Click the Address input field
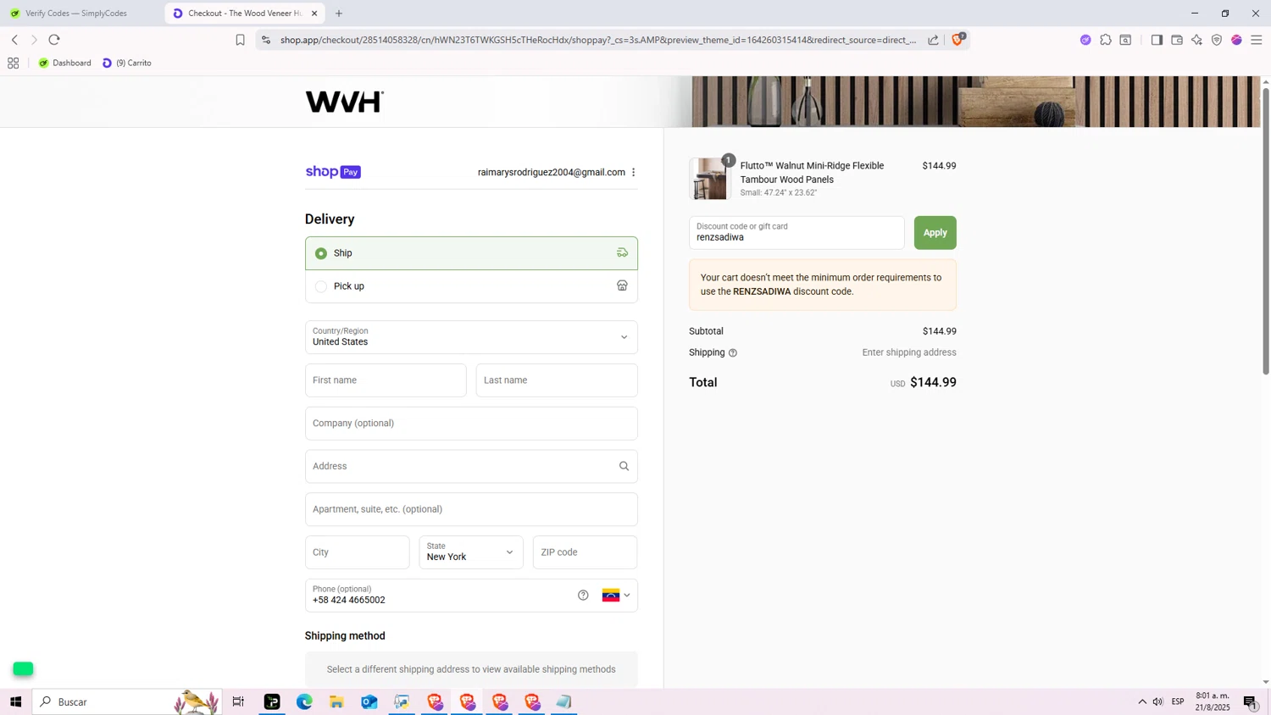 point(471,467)
